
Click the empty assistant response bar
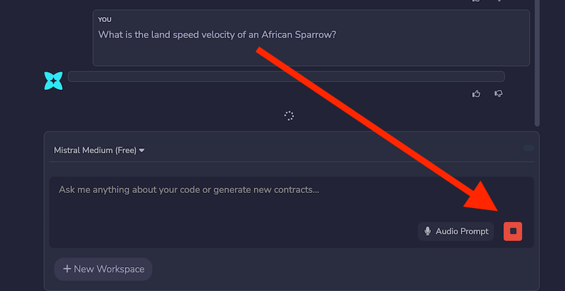coord(286,77)
